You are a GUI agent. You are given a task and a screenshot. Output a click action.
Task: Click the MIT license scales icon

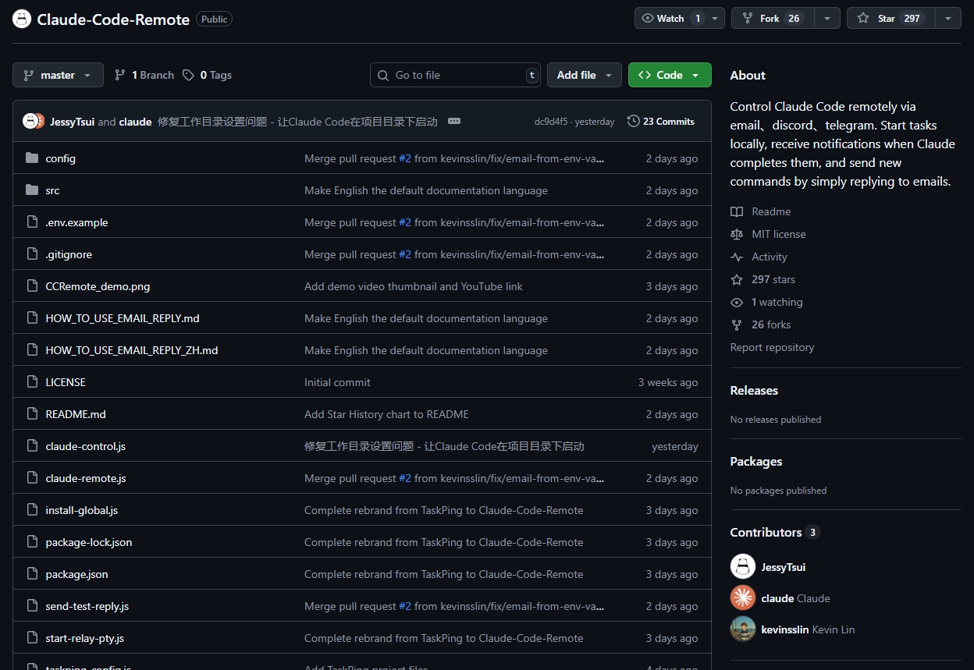[x=737, y=234]
